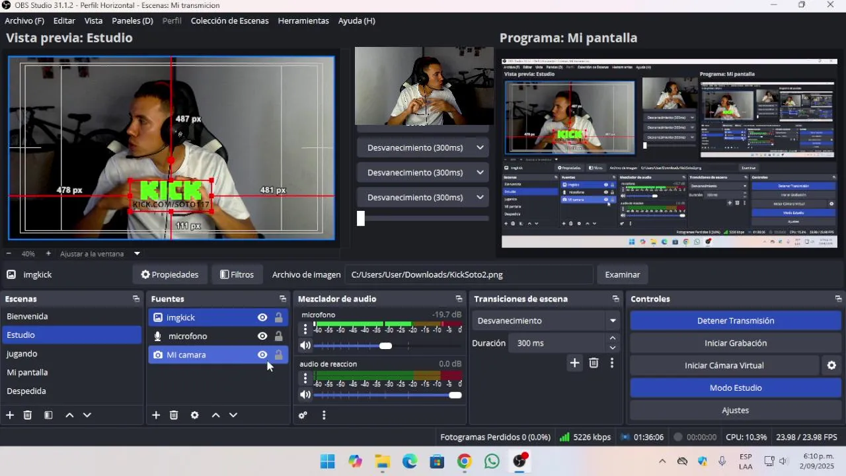Screen dimensions: 846x476
Task: Open virtual camera settings gear
Action: [831, 366]
